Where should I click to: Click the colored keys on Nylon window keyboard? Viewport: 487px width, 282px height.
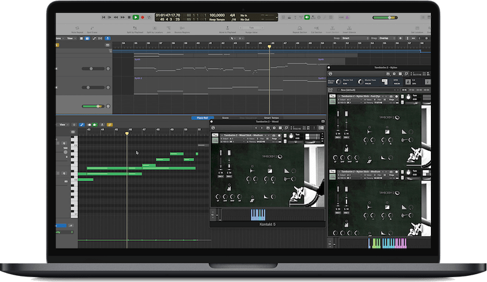pyautogui.click(x=387, y=244)
